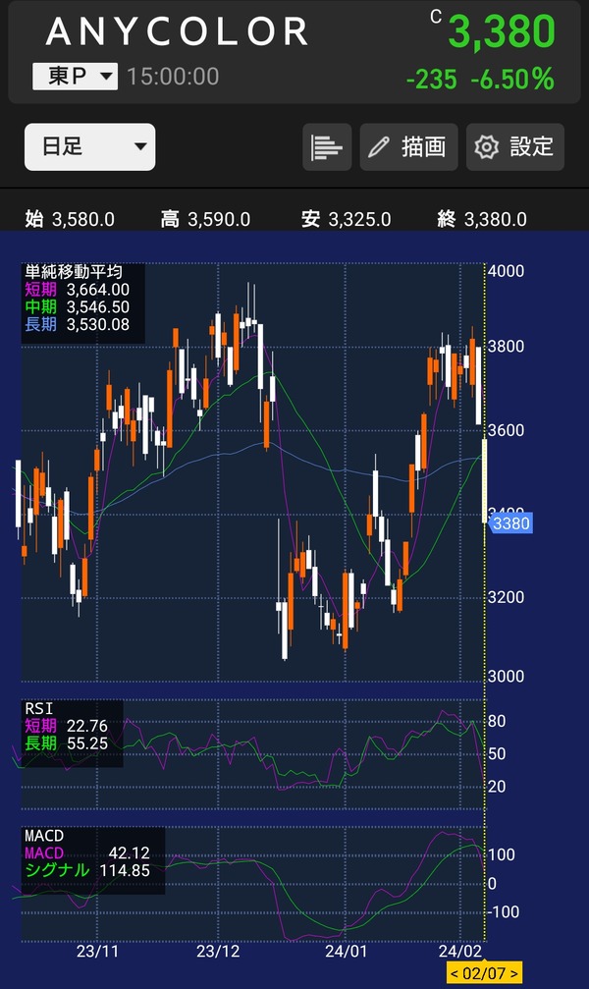The height and width of the screenshot is (989, 589).
Task: Click the 4000 price axis label
Action: [506, 271]
